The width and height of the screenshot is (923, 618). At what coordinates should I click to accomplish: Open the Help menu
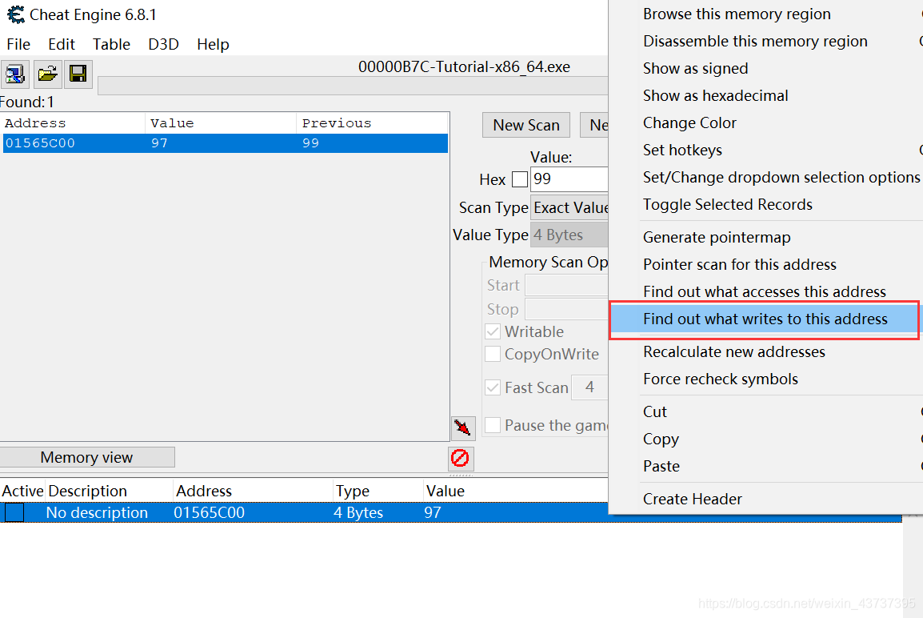coord(213,44)
